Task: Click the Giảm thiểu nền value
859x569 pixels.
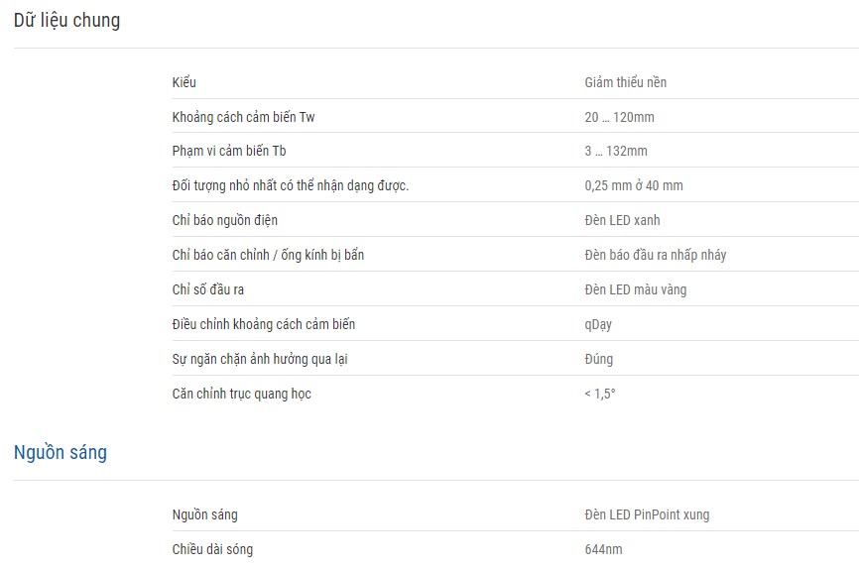Action: point(626,82)
